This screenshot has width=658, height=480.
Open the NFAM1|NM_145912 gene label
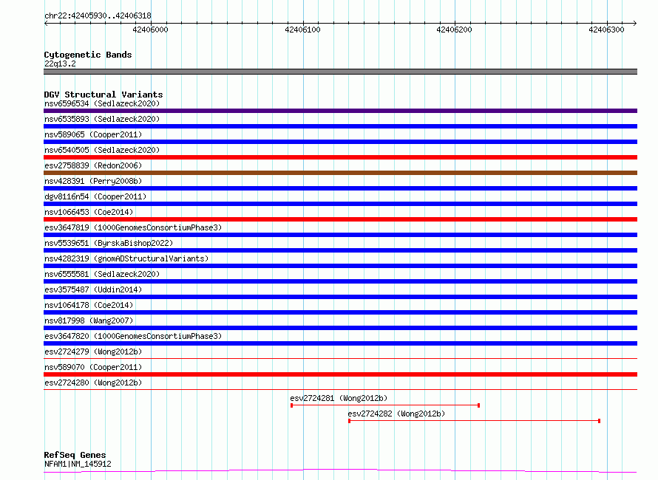(78, 464)
